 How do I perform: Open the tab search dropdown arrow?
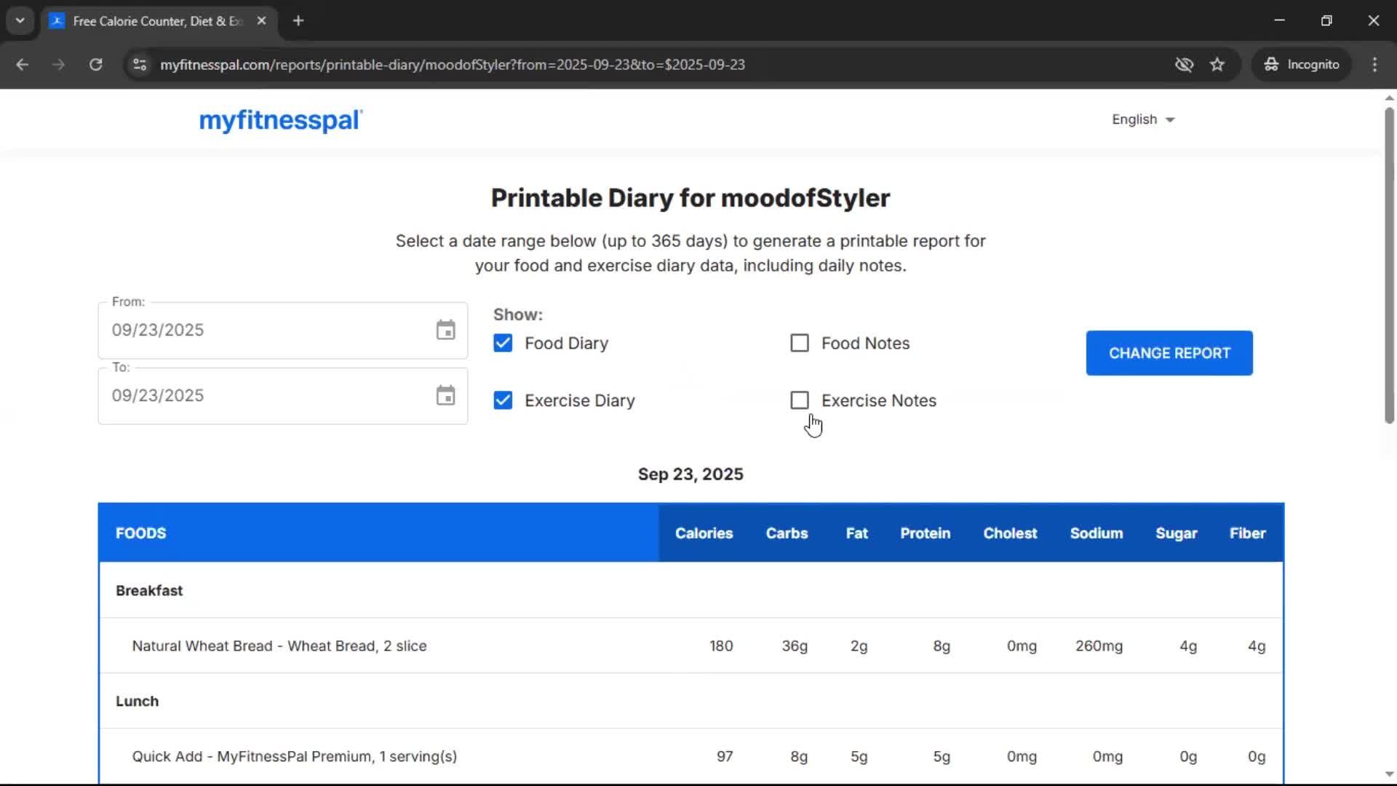coord(20,20)
